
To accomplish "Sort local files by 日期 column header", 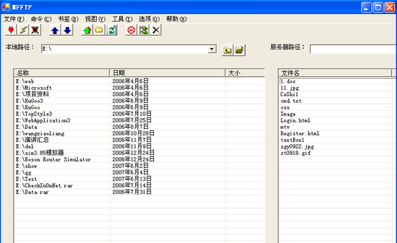I will pyautogui.click(x=167, y=73).
